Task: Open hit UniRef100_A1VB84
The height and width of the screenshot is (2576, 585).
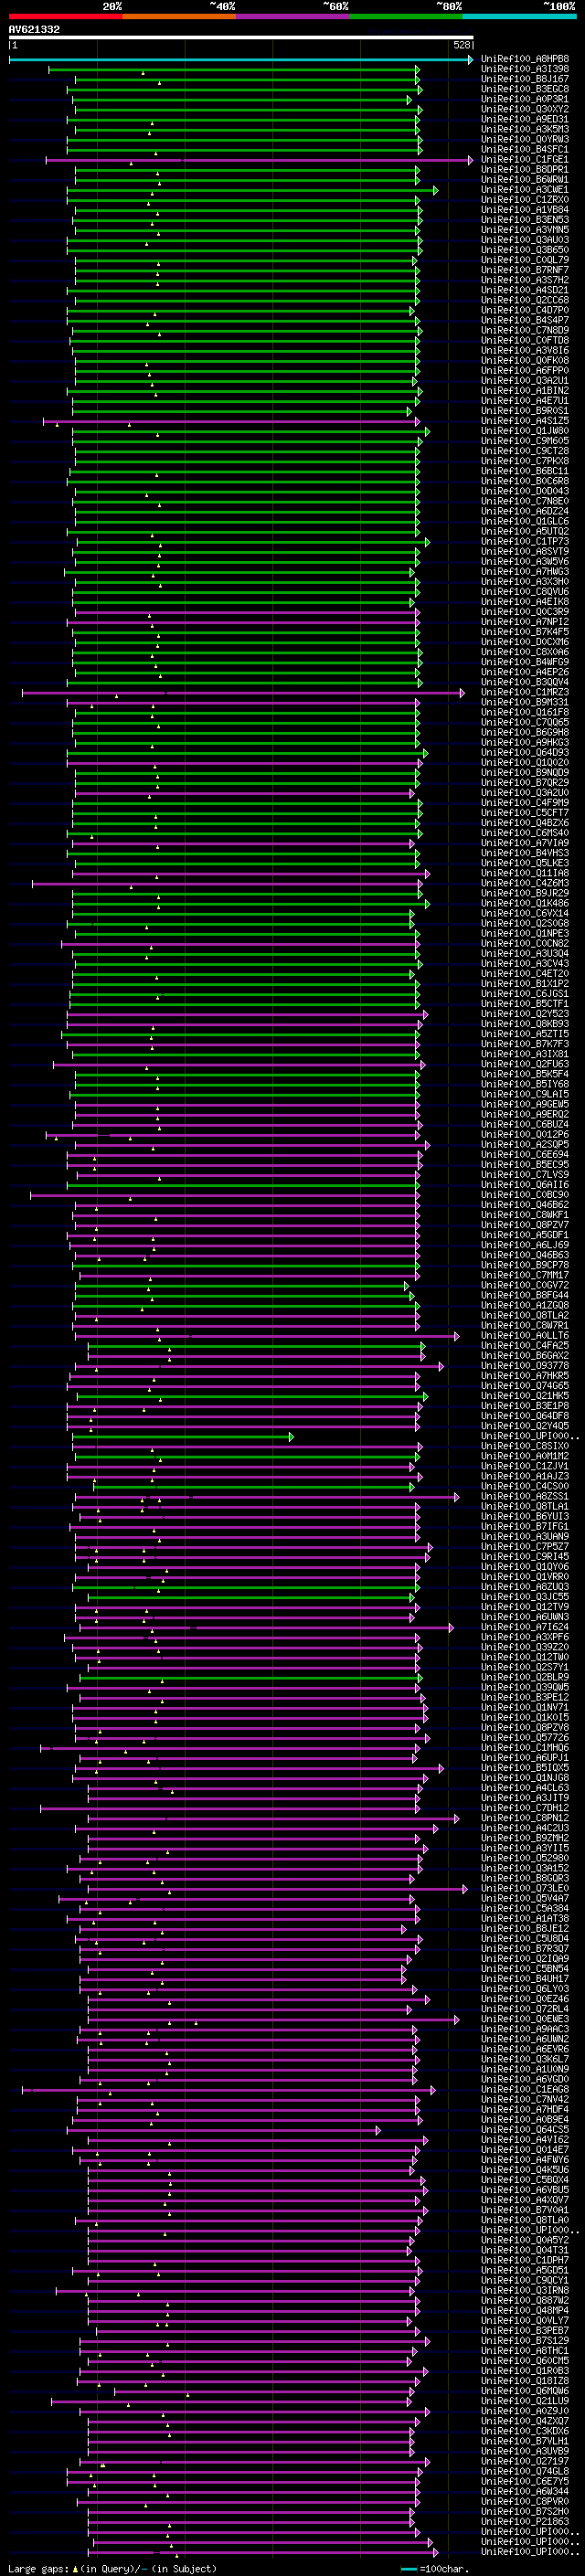Action: tap(525, 210)
